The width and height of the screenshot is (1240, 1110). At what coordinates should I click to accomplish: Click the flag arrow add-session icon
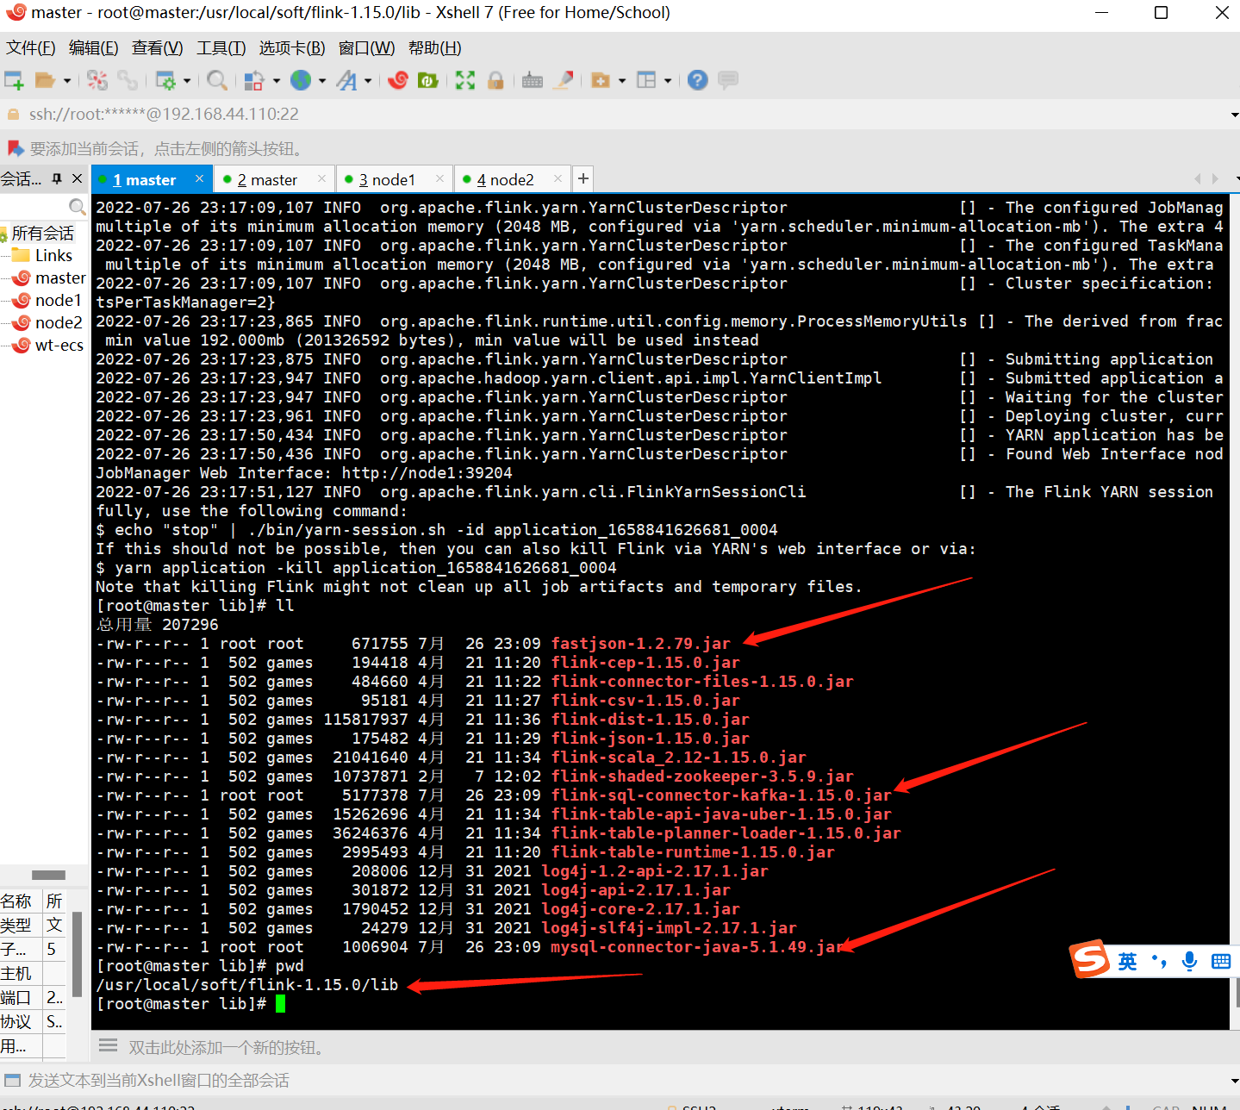tap(14, 148)
